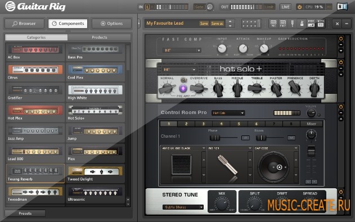Click the My Favourite Lead preset name
The image size is (355, 222).
tap(165, 23)
